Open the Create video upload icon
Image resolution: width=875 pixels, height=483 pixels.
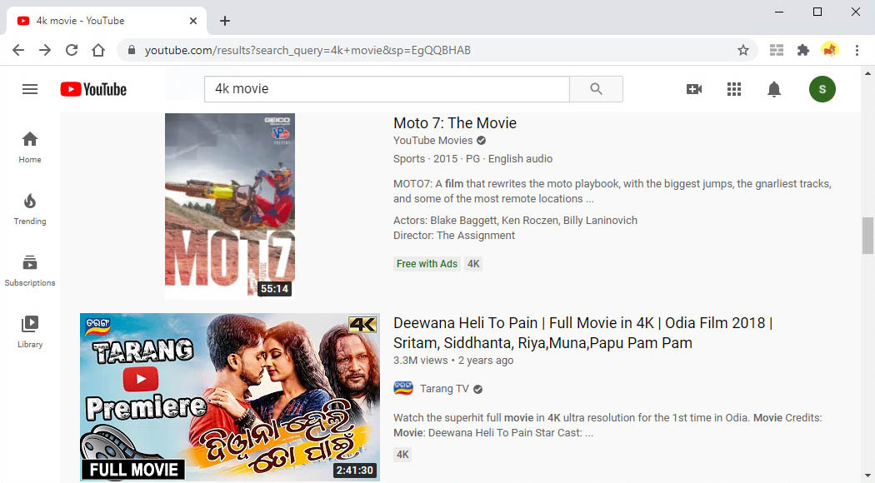[x=694, y=89]
